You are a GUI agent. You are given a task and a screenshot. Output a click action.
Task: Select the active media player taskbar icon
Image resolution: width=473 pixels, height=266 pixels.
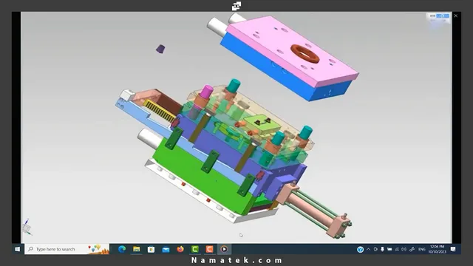pyautogui.click(x=224, y=249)
